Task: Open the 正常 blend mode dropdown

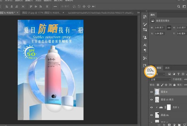Action: (160, 80)
